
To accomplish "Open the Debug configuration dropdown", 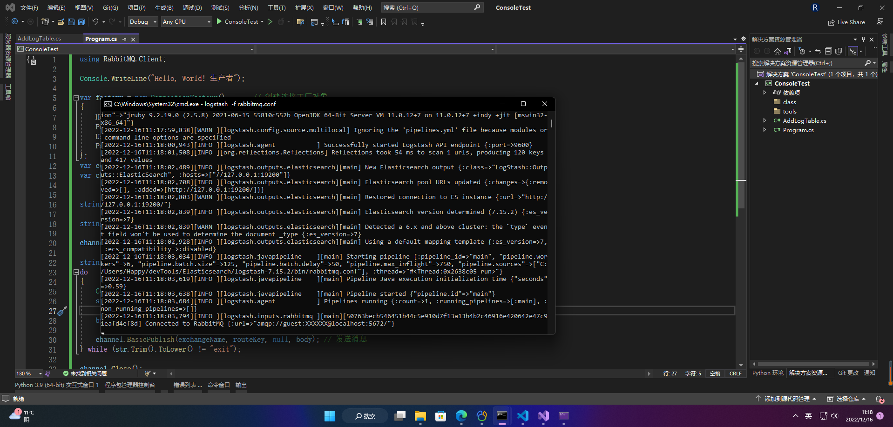I will 142,21.
